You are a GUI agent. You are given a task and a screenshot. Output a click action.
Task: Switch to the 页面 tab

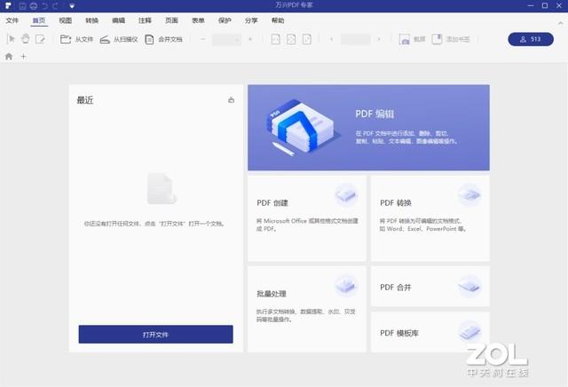point(171,20)
